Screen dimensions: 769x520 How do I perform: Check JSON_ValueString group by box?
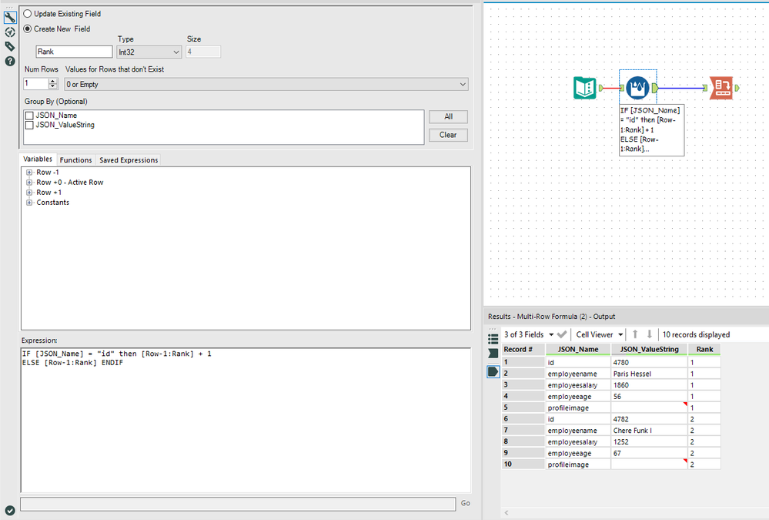pyautogui.click(x=29, y=126)
